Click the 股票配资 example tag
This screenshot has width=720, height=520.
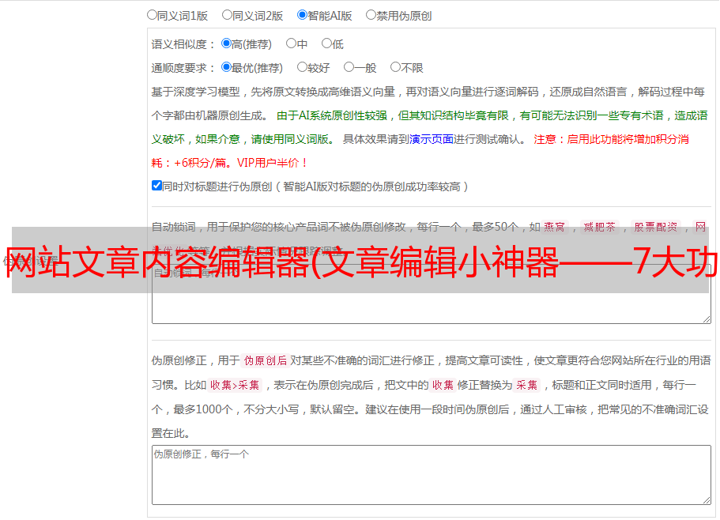(656, 227)
